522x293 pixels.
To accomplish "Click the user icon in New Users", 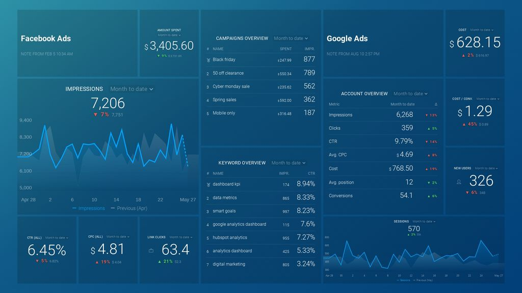I will (x=459, y=182).
